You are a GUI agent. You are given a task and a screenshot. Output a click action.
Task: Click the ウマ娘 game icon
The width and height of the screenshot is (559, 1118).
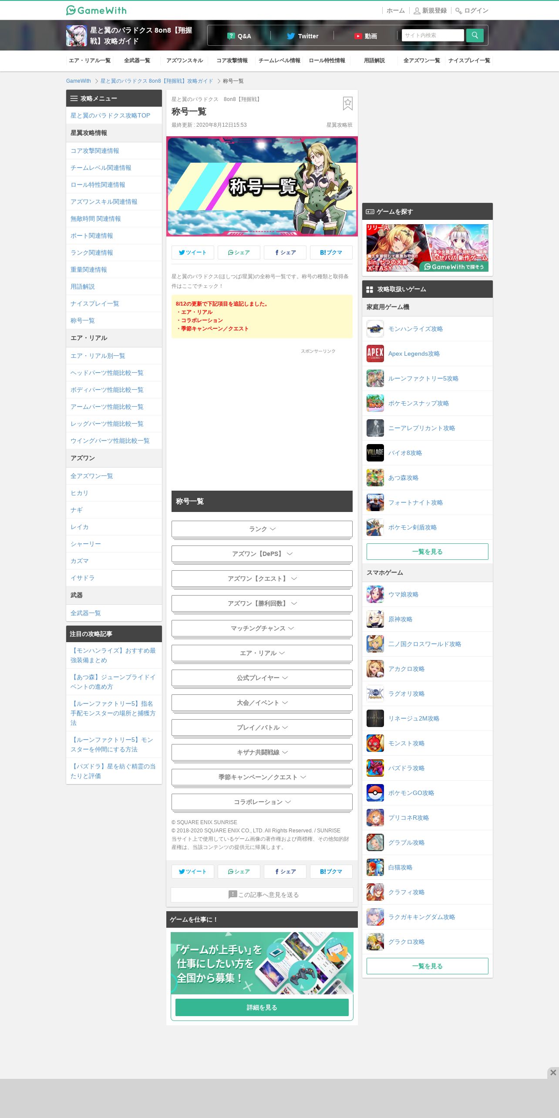375,594
